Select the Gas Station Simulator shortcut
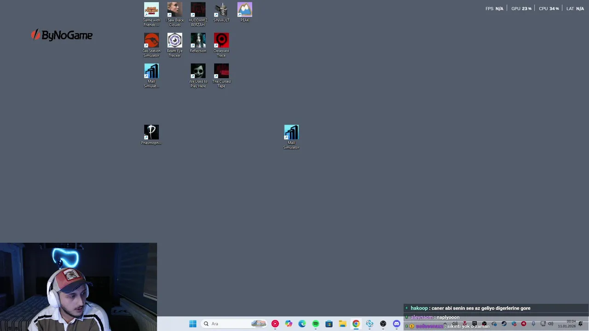The width and height of the screenshot is (589, 331). [151, 46]
